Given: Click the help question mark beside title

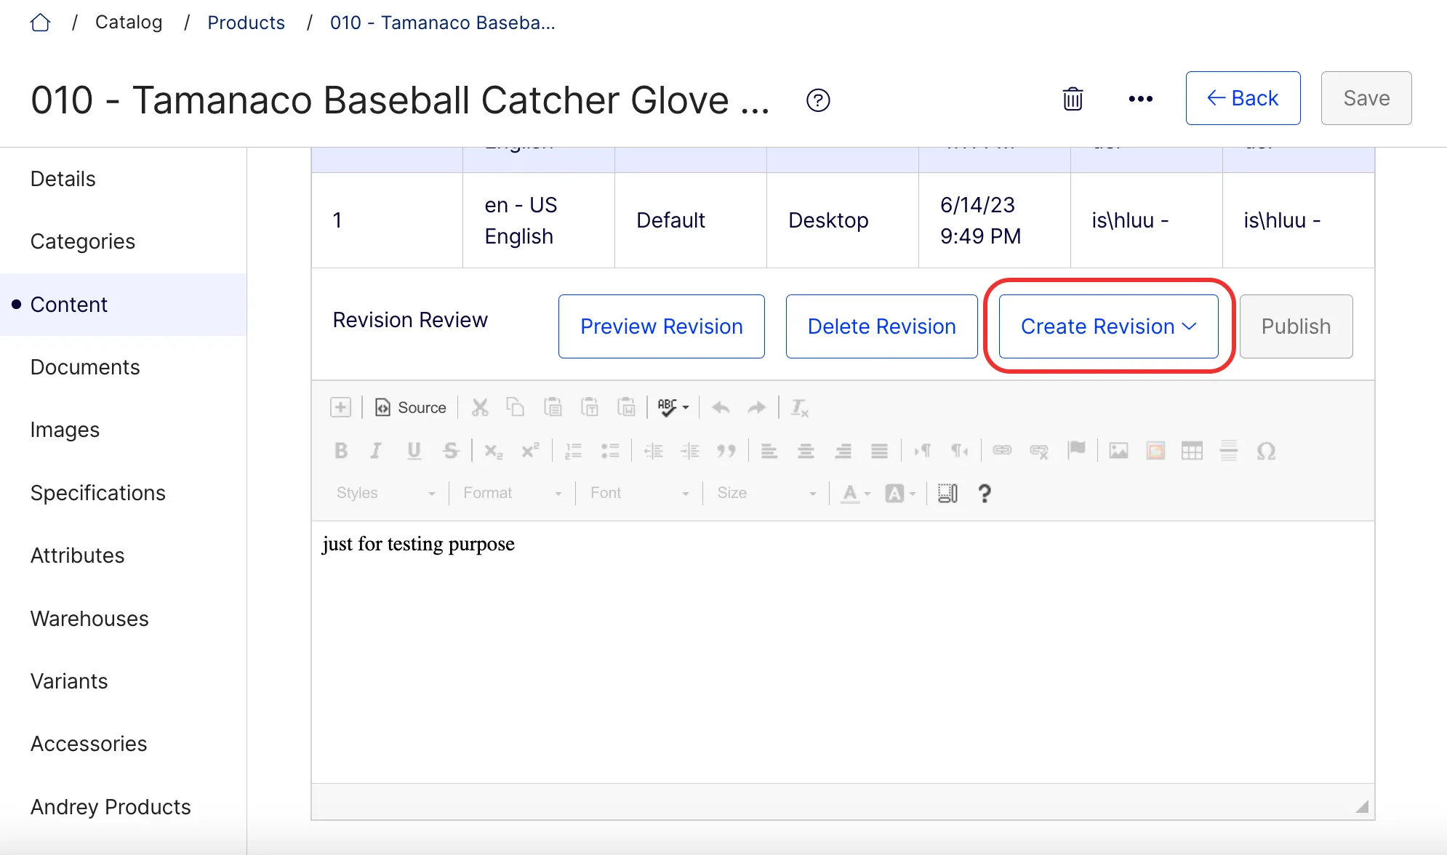Looking at the screenshot, I should click(x=818, y=100).
